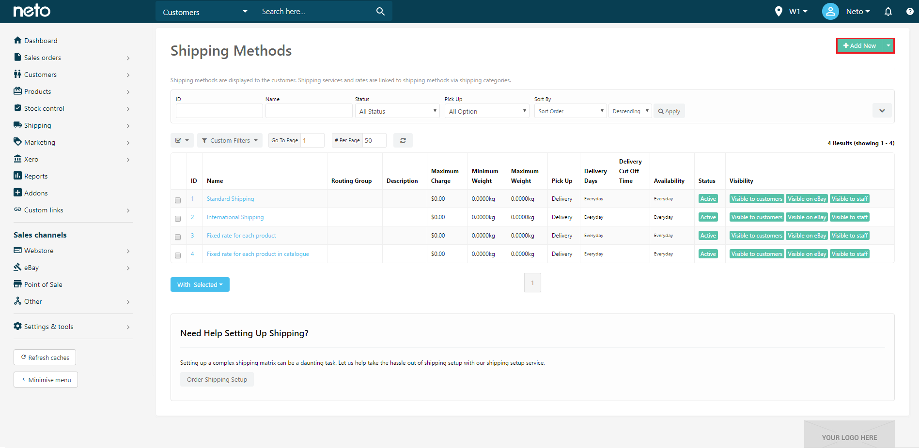Tick the checkbox for Standard Shipping

178,200
